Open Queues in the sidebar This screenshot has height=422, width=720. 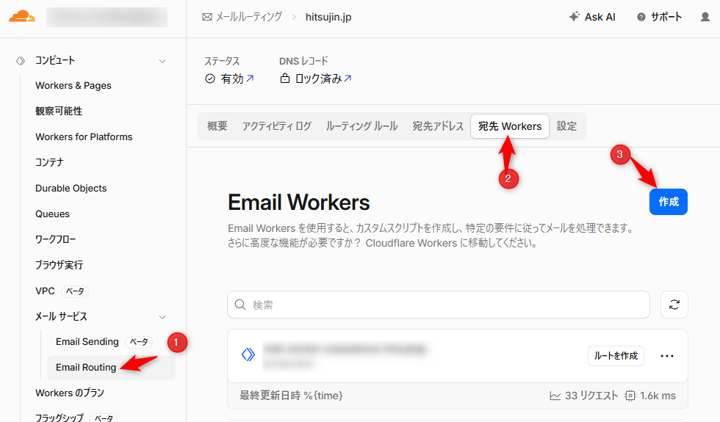pyautogui.click(x=52, y=214)
